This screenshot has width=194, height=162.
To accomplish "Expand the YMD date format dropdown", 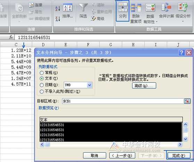I will 90,85.
